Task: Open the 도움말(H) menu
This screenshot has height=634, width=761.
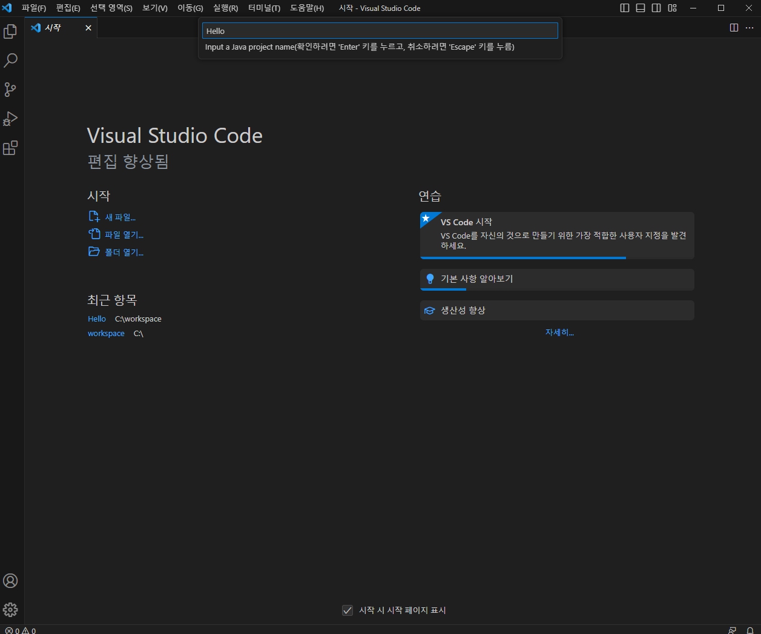Action: tap(307, 8)
